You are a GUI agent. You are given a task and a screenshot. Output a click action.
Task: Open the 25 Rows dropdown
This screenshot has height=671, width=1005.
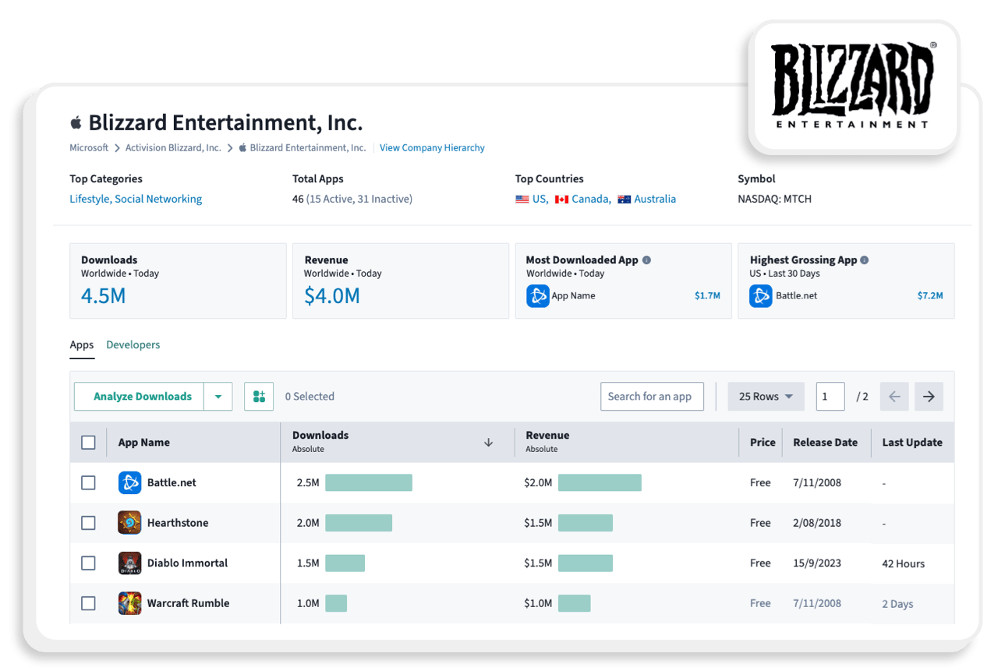765,396
